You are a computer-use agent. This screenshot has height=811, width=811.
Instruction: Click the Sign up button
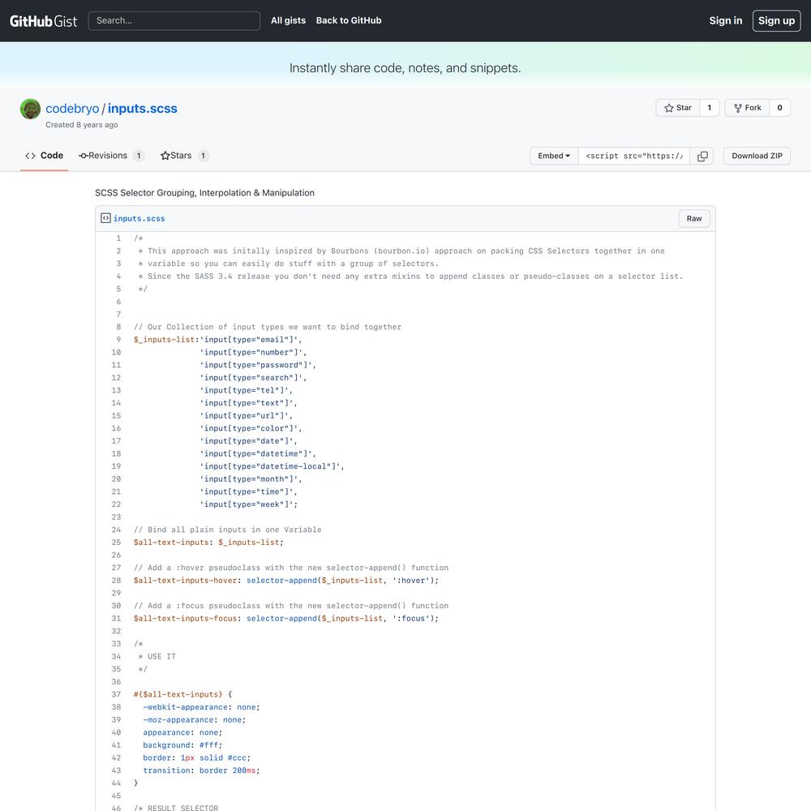(x=776, y=21)
